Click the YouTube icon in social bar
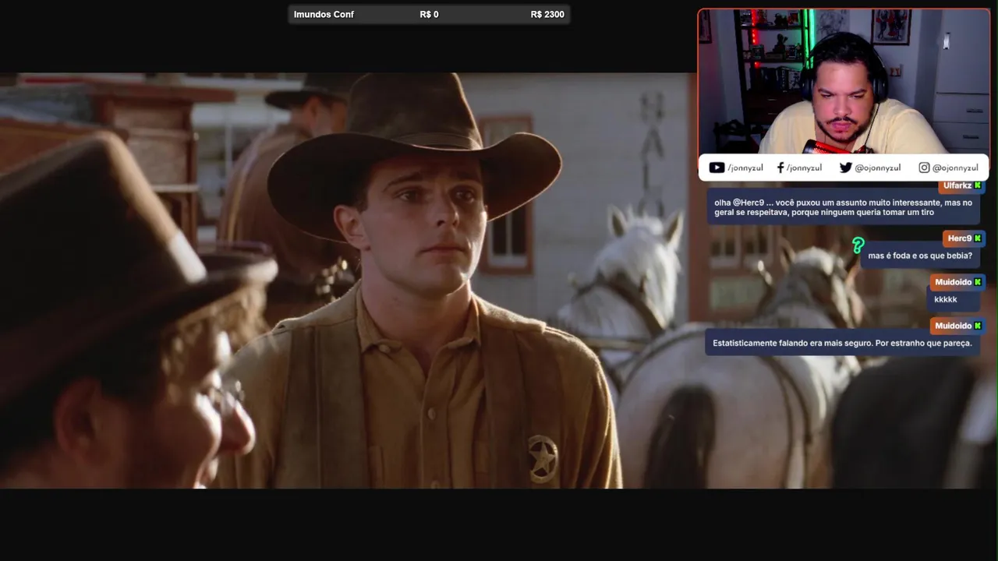998x561 pixels. [x=717, y=168]
